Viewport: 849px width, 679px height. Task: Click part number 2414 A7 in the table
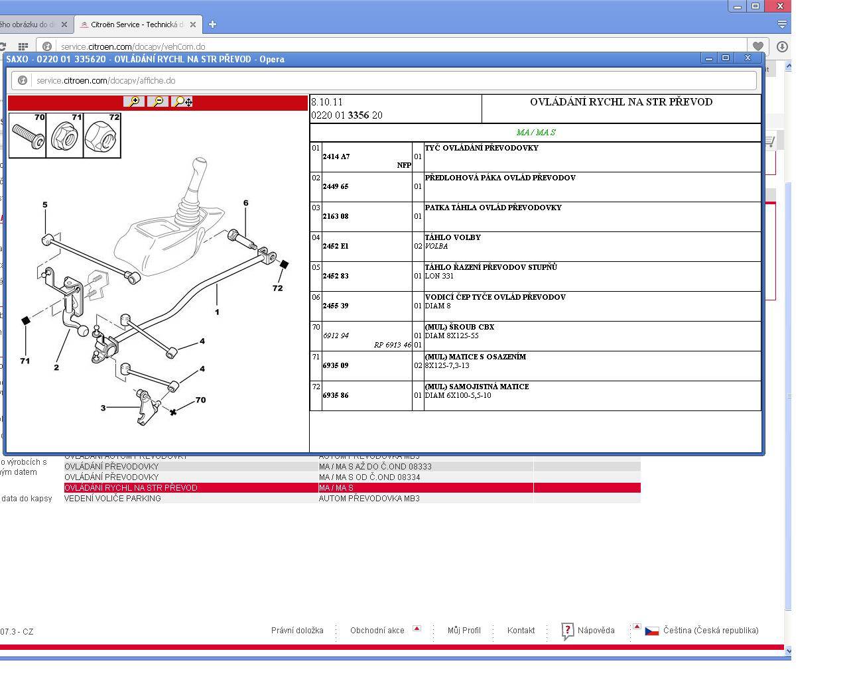click(336, 157)
